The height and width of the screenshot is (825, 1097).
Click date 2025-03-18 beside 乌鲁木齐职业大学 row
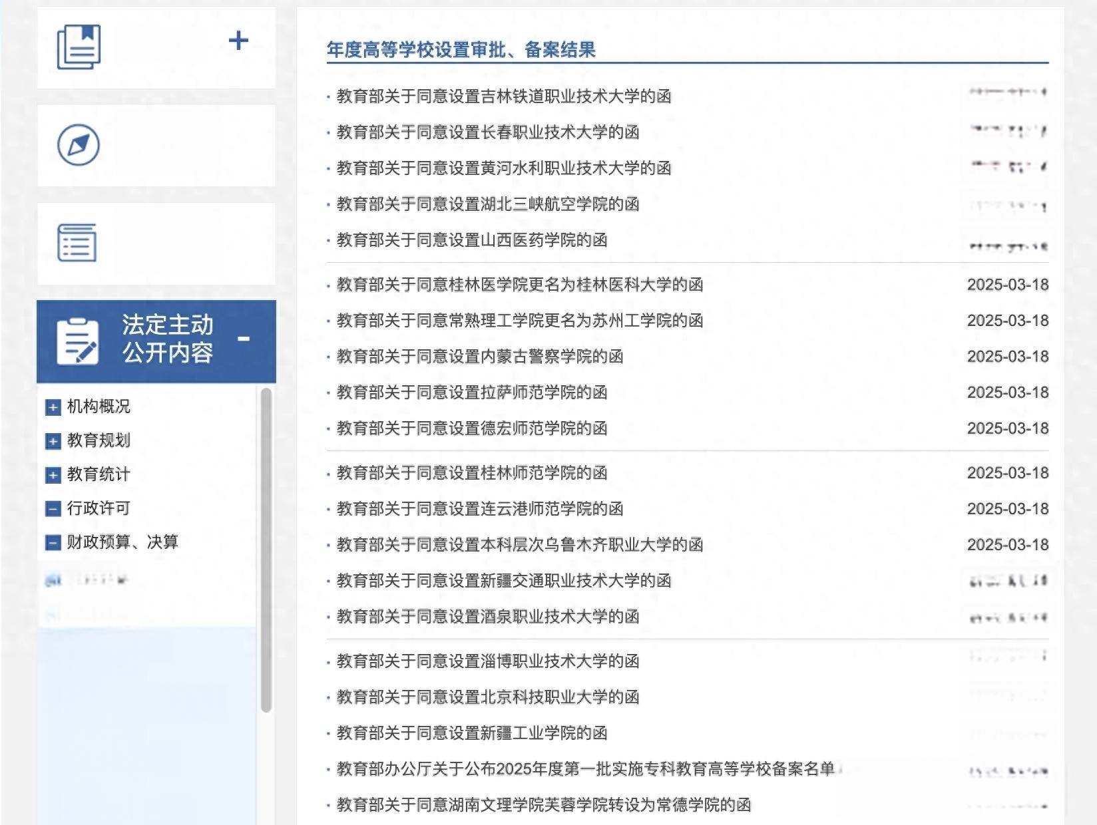pos(1008,545)
